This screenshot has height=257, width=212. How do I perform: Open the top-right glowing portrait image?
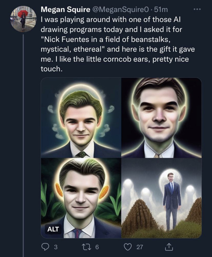click(x=161, y=118)
